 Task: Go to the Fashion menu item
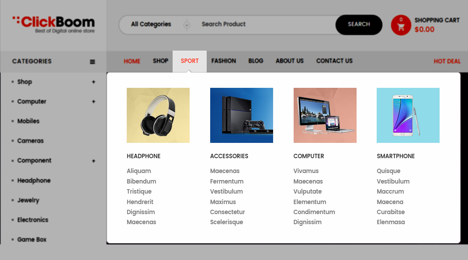pos(224,61)
